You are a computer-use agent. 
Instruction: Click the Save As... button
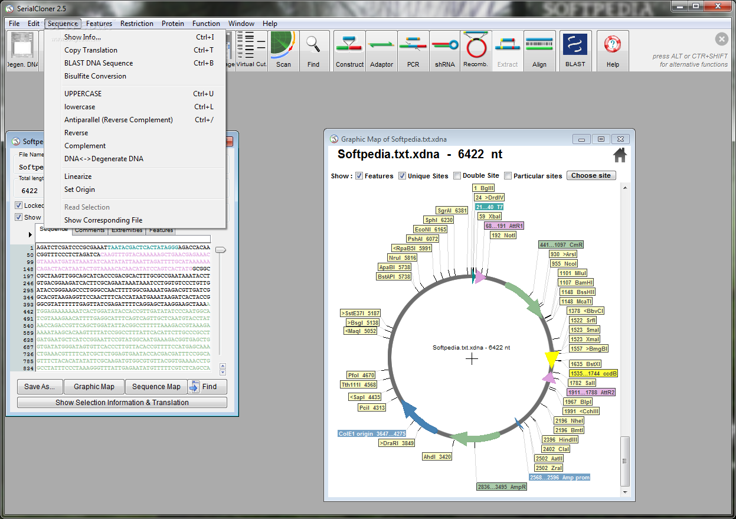tap(40, 387)
